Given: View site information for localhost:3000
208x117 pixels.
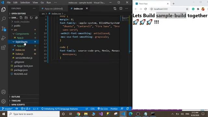Looking at the screenshot, I should tap(151, 9).
